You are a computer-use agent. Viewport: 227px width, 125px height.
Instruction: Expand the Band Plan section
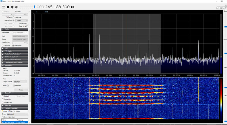(15, 105)
